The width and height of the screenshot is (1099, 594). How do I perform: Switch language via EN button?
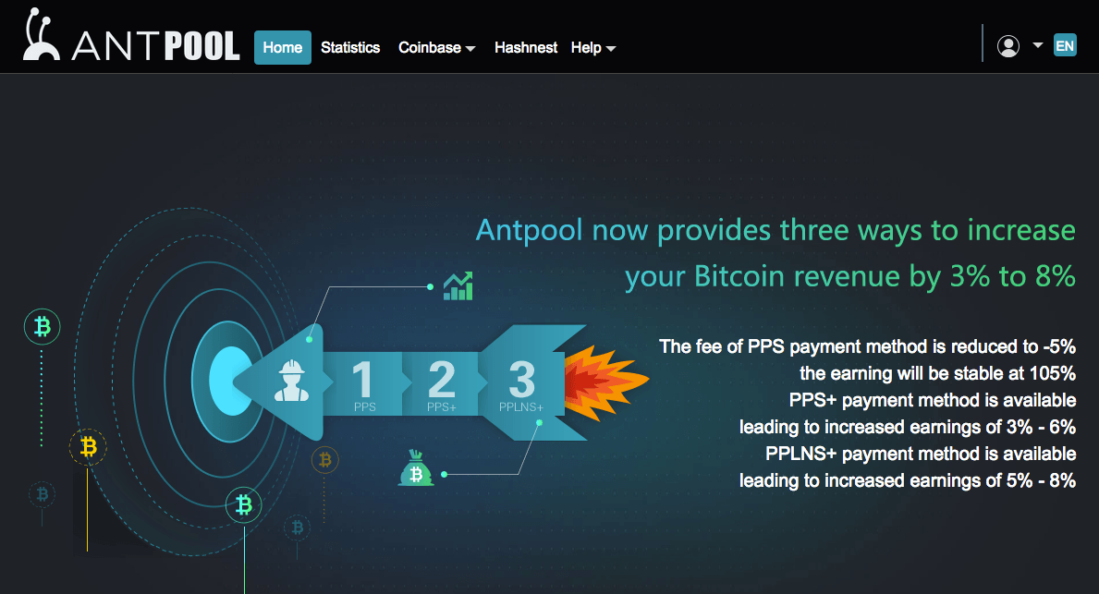(x=1065, y=45)
